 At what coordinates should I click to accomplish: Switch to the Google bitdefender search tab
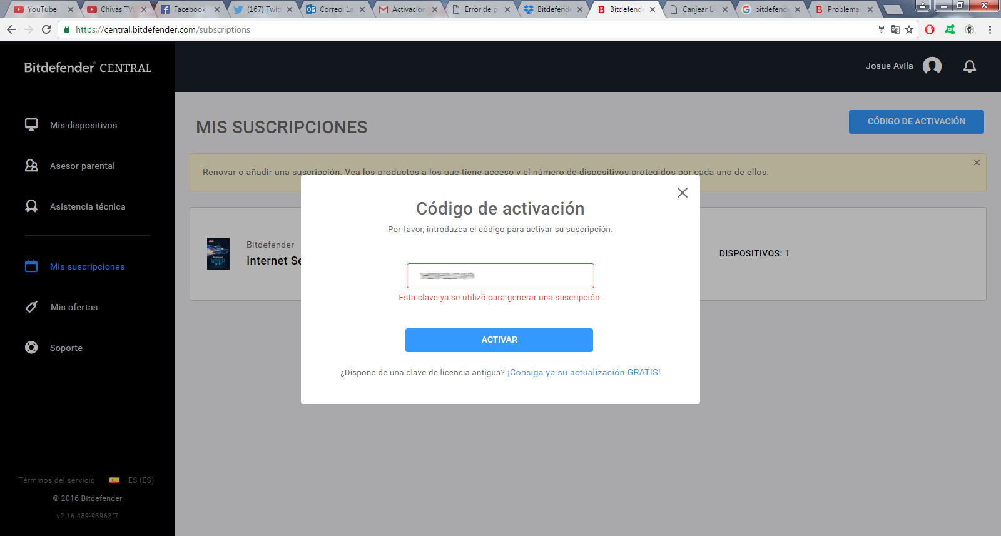click(771, 9)
